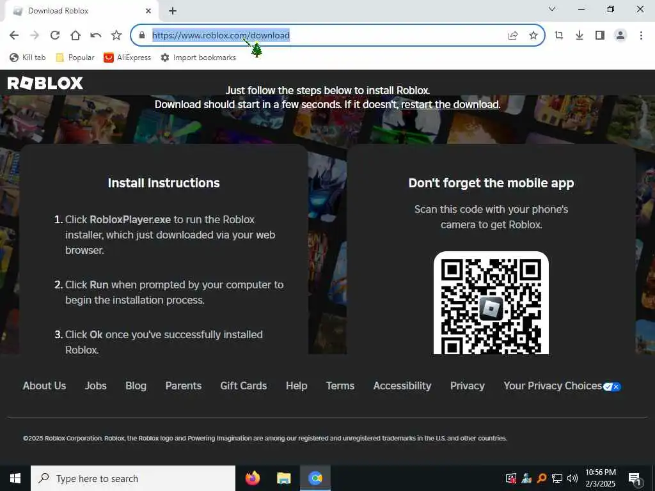The height and width of the screenshot is (491, 655).
Task: Click the share page icon in address bar
Action: tap(513, 36)
